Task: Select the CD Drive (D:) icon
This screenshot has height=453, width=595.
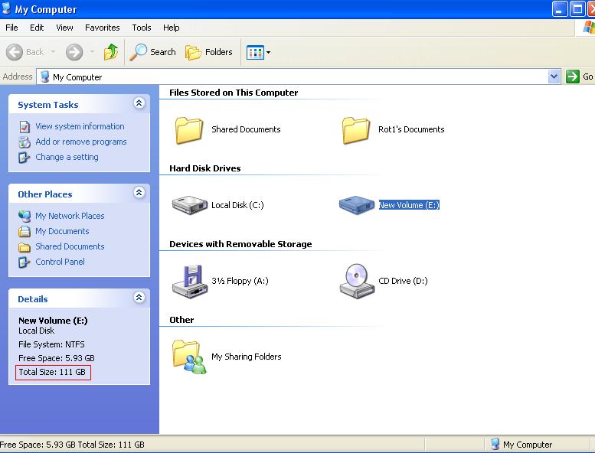Action: [x=357, y=282]
